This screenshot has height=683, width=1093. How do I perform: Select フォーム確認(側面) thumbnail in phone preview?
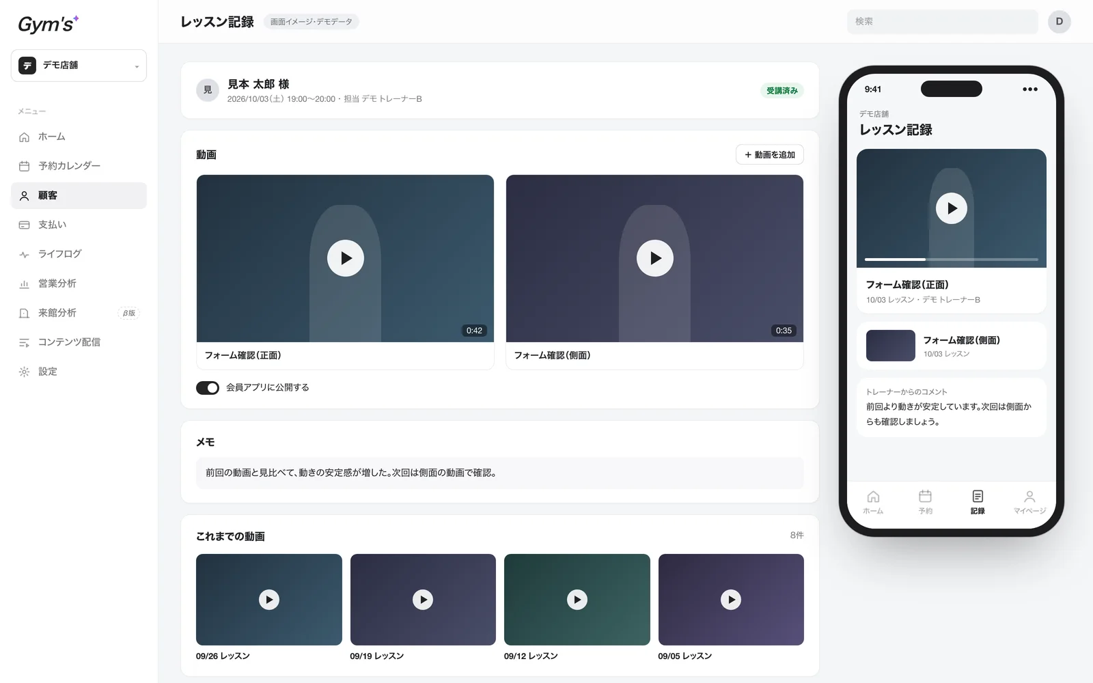891,346
